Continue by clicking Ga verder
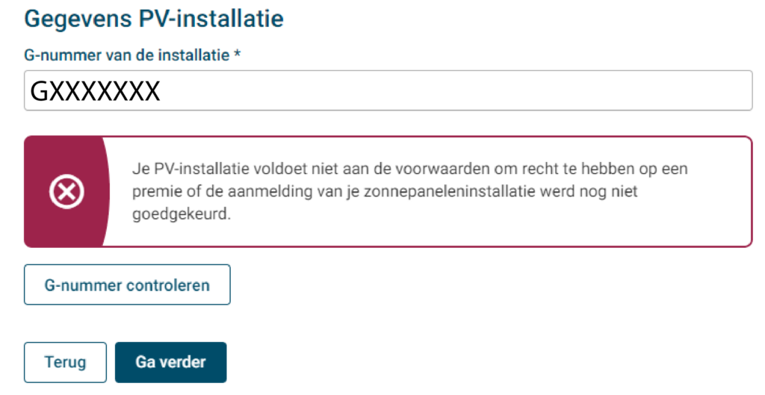This screenshot has width=765, height=395. (170, 363)
